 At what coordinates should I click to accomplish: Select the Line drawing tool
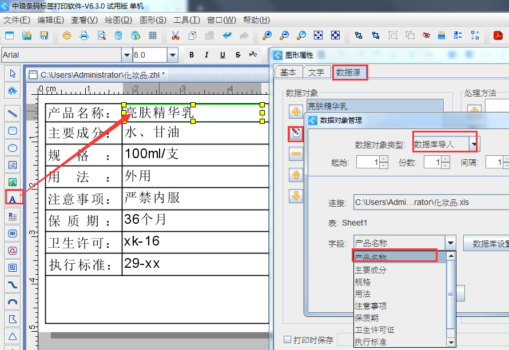(x=12, y=113)
